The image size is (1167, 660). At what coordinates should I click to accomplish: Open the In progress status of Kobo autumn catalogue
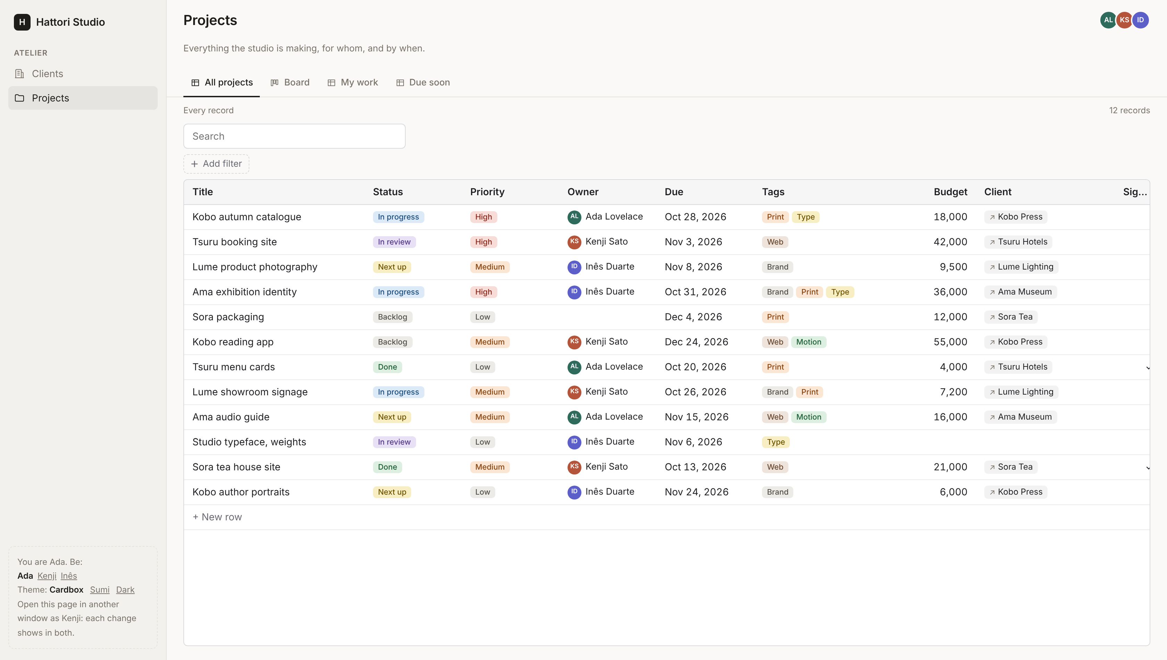coord(398,217)
